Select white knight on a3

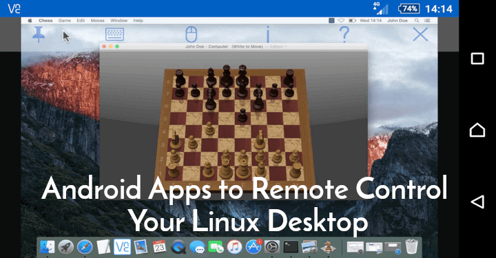click(175, 140)
